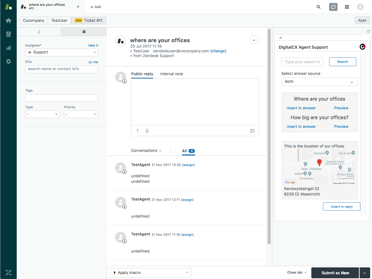
Task: Click the attach file paperclip icon
Action: [147, 131]
